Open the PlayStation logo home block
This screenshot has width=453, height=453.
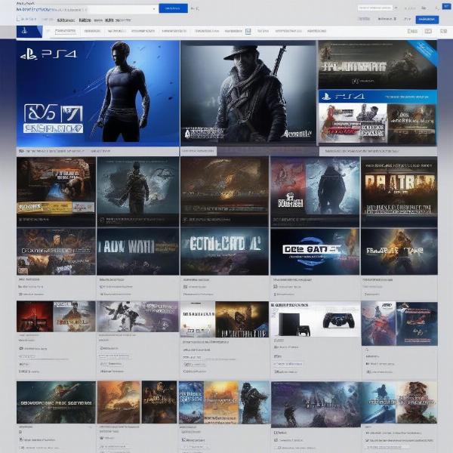pyautogui.click(x=29, y=32)
